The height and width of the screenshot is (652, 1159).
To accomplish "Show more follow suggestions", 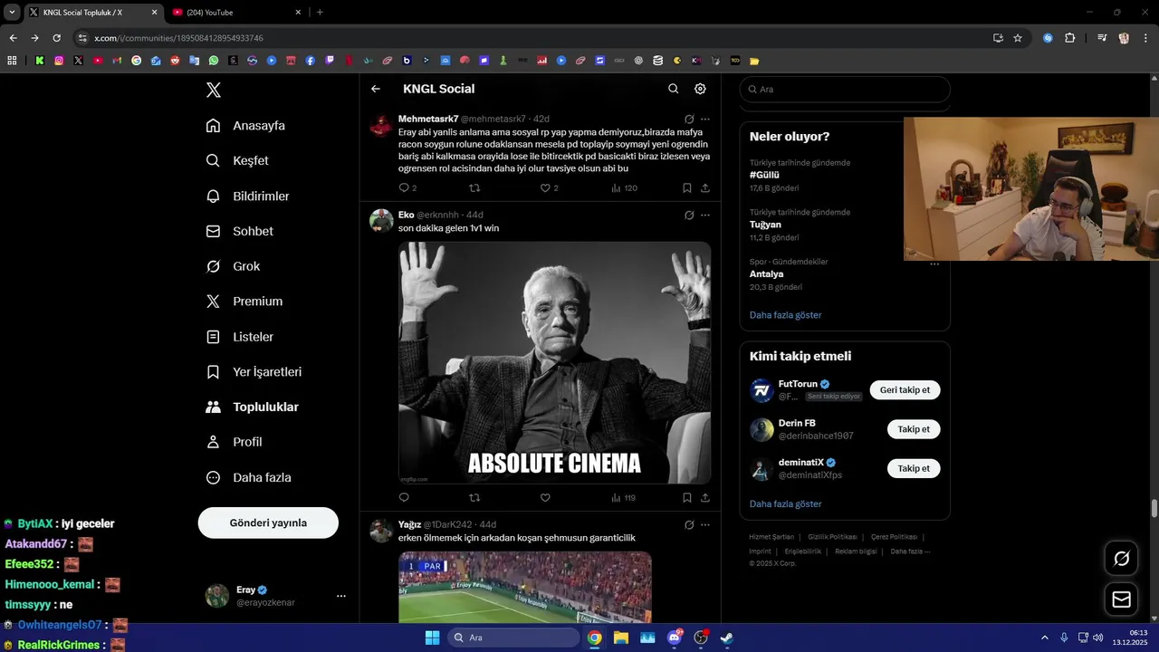I will coord(785,503).
